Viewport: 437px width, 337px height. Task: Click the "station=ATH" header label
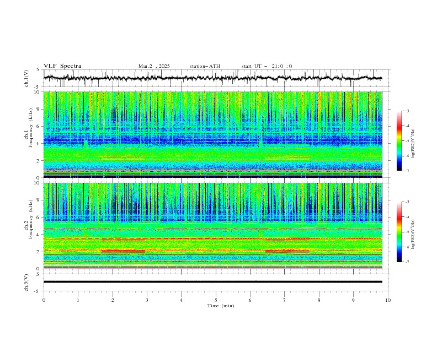click(205, 66)
